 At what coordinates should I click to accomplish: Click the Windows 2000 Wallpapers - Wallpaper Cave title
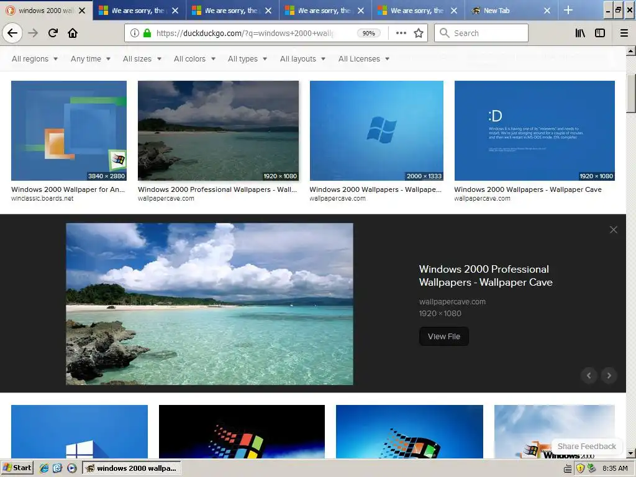(528, 189)
